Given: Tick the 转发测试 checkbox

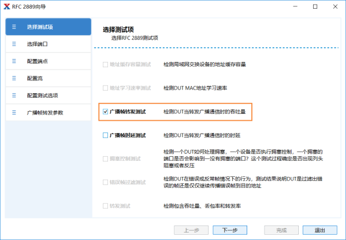Looking at the screenshot, I should [x=106, y=206].
